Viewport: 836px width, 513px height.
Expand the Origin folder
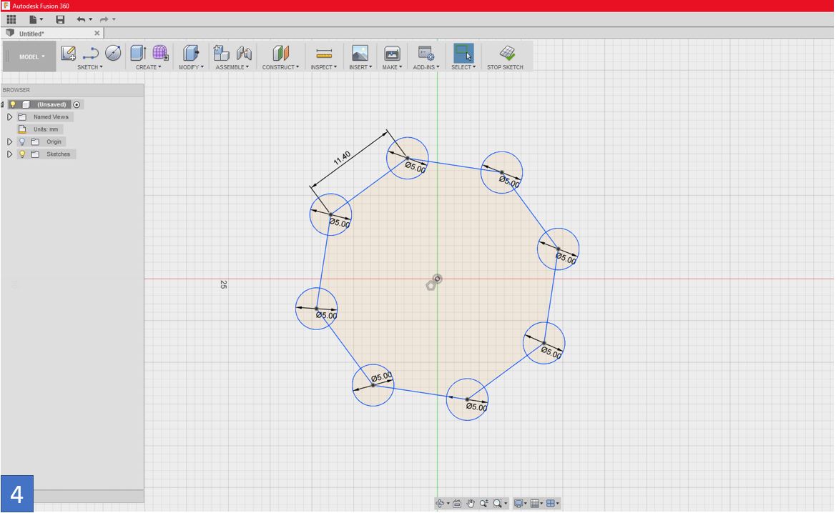pyautogui.click(x=9, y=141)
